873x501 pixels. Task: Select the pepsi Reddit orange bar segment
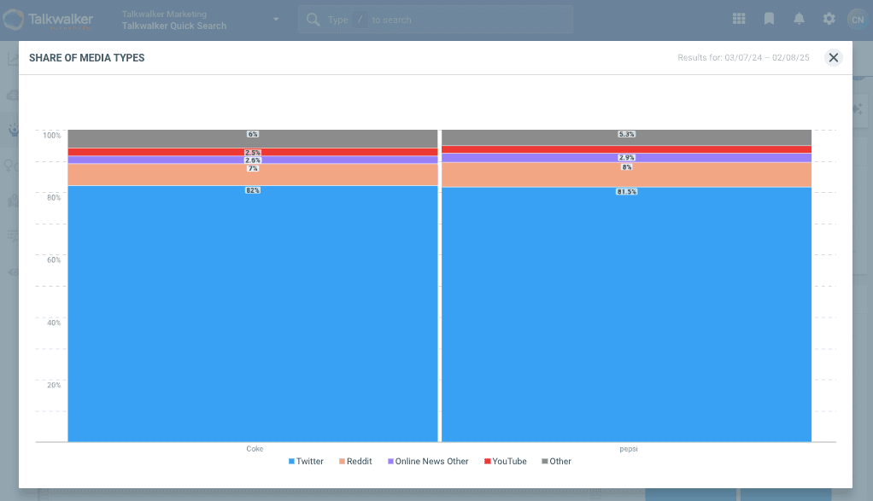click(626, 175)
